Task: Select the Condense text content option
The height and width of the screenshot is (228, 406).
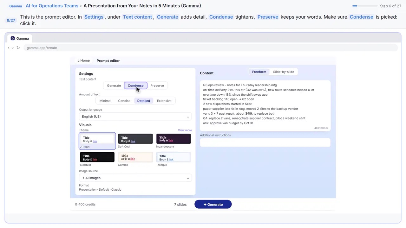Action: tap(135, 85)
